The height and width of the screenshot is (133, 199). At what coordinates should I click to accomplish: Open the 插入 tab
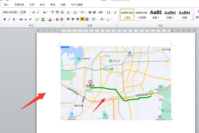(x=6, y=5)
